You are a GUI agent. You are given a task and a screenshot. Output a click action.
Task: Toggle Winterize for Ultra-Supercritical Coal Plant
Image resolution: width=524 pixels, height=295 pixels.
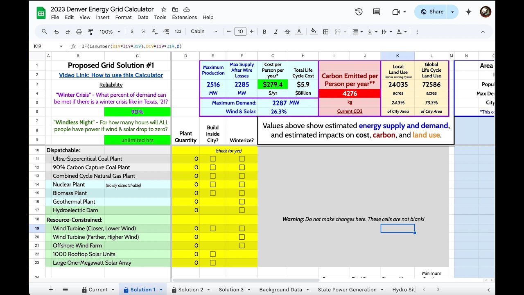[x=242, y=159]
